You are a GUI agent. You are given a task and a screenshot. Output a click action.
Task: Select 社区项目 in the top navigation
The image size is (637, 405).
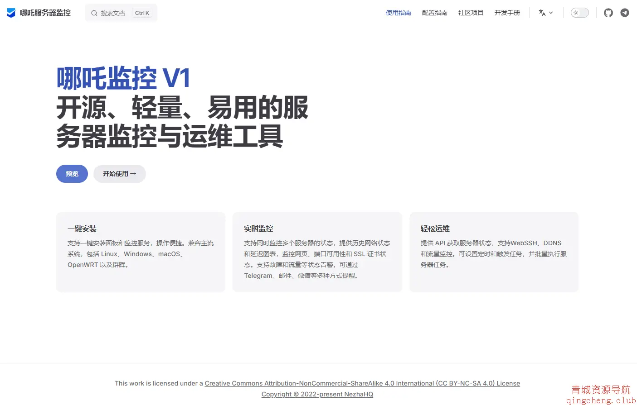(x=471, y=13)
